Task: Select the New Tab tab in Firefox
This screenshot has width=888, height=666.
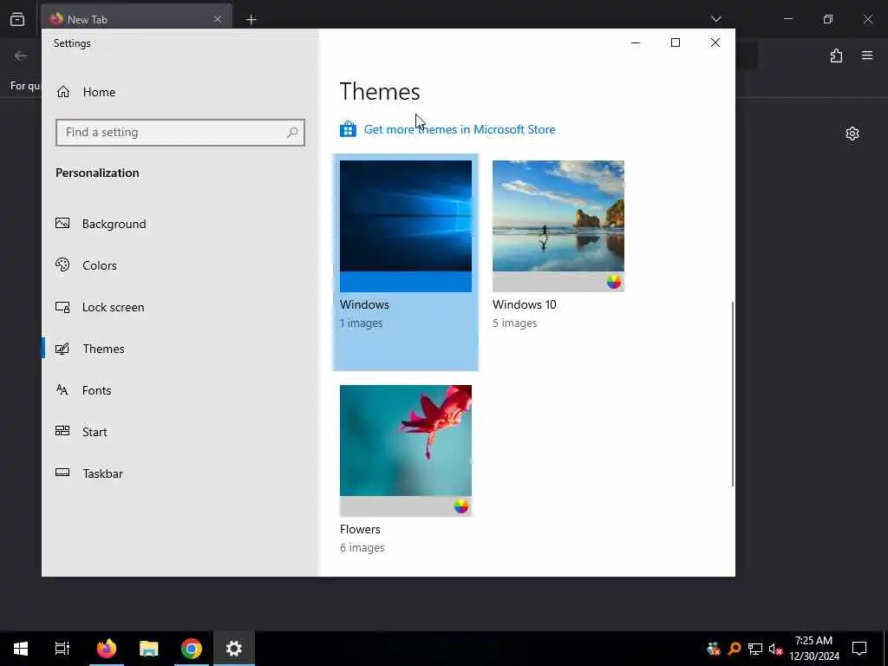Action: click(x=136, y=19)
